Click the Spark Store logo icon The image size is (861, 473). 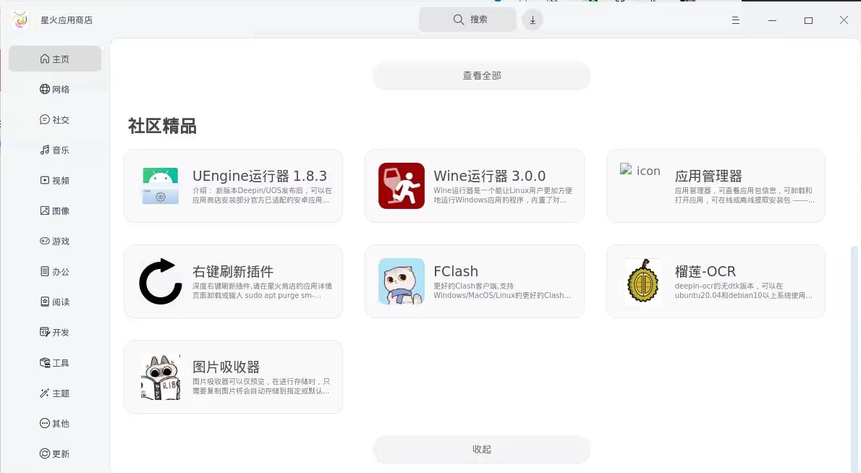point(20,20)
